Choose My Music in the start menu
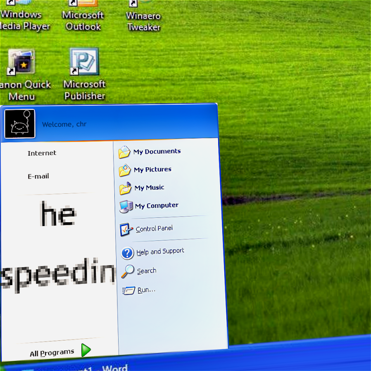 pyautogui.click(x=149, y=188)
